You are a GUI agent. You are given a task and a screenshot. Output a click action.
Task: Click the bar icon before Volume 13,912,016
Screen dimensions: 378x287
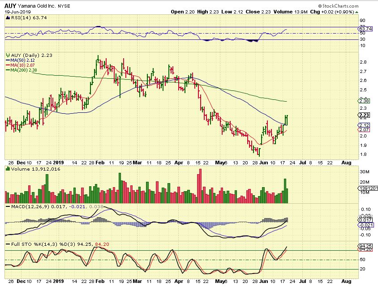[x=8, y=169]
